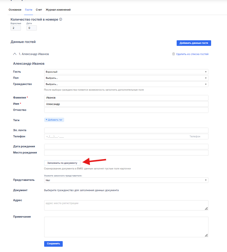This screenshot has height=252, width=227.
Task: Click the Дети count field
Action: coord(32,28)
